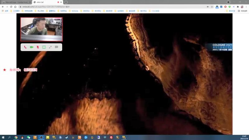Click the camera permission icon in address bar
Screen dimensions: 249x140
coord(208,7)
